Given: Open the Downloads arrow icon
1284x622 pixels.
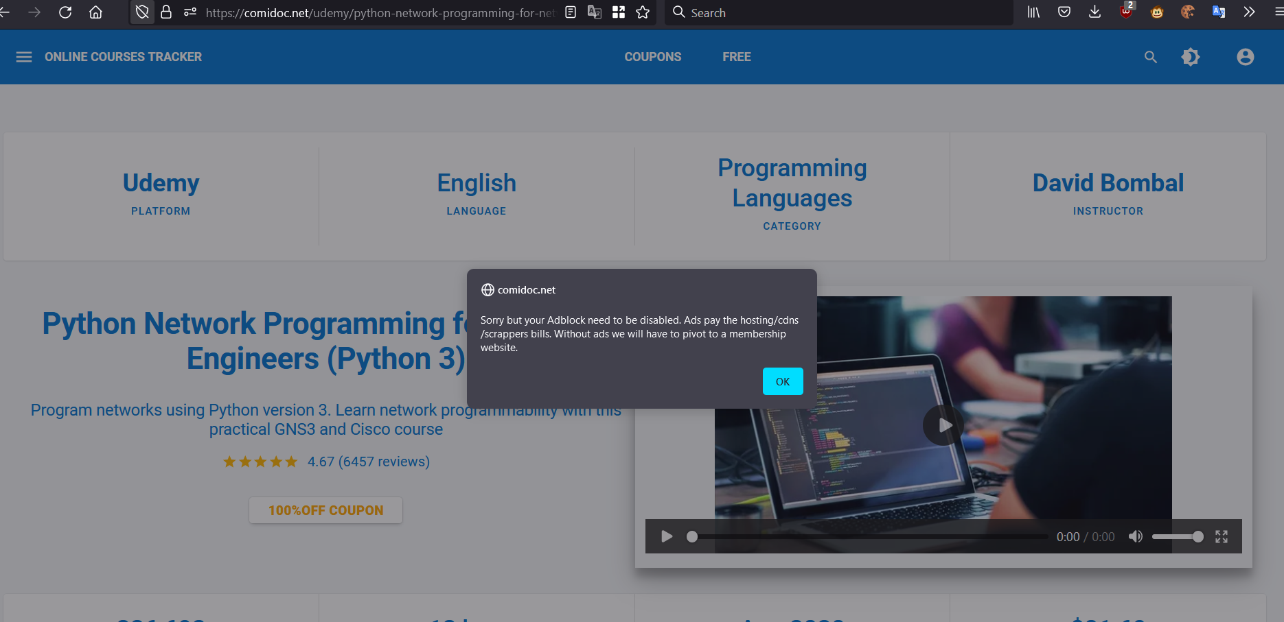Looking at the screenshot, I should (x=1095, y=12).
